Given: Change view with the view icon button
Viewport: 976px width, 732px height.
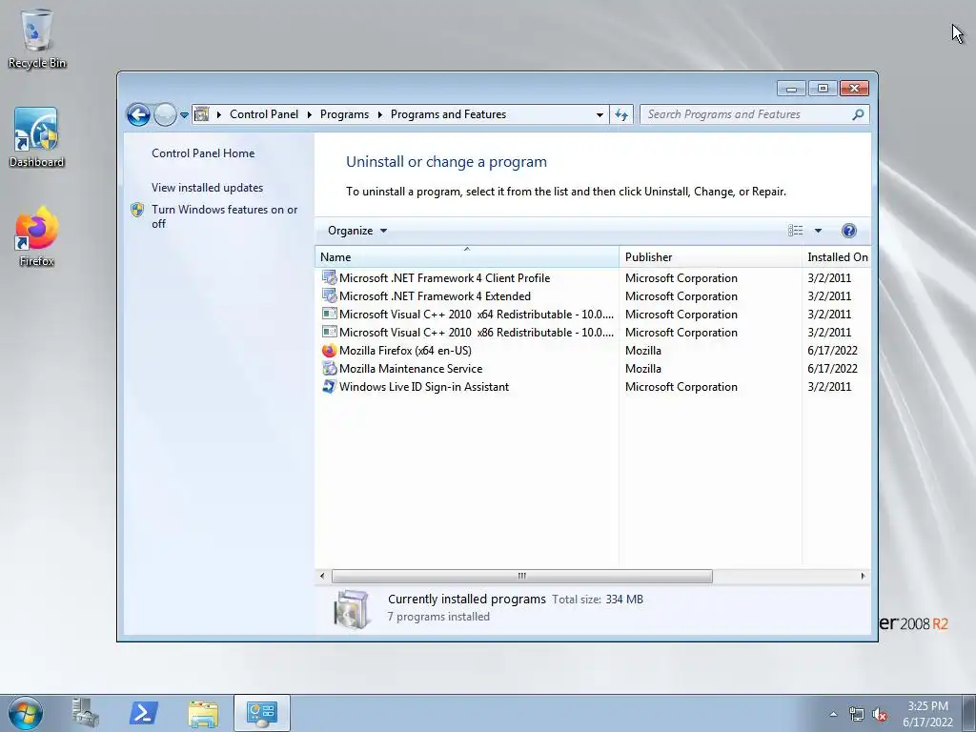Looking at the screenshot, I should [796, 231].
